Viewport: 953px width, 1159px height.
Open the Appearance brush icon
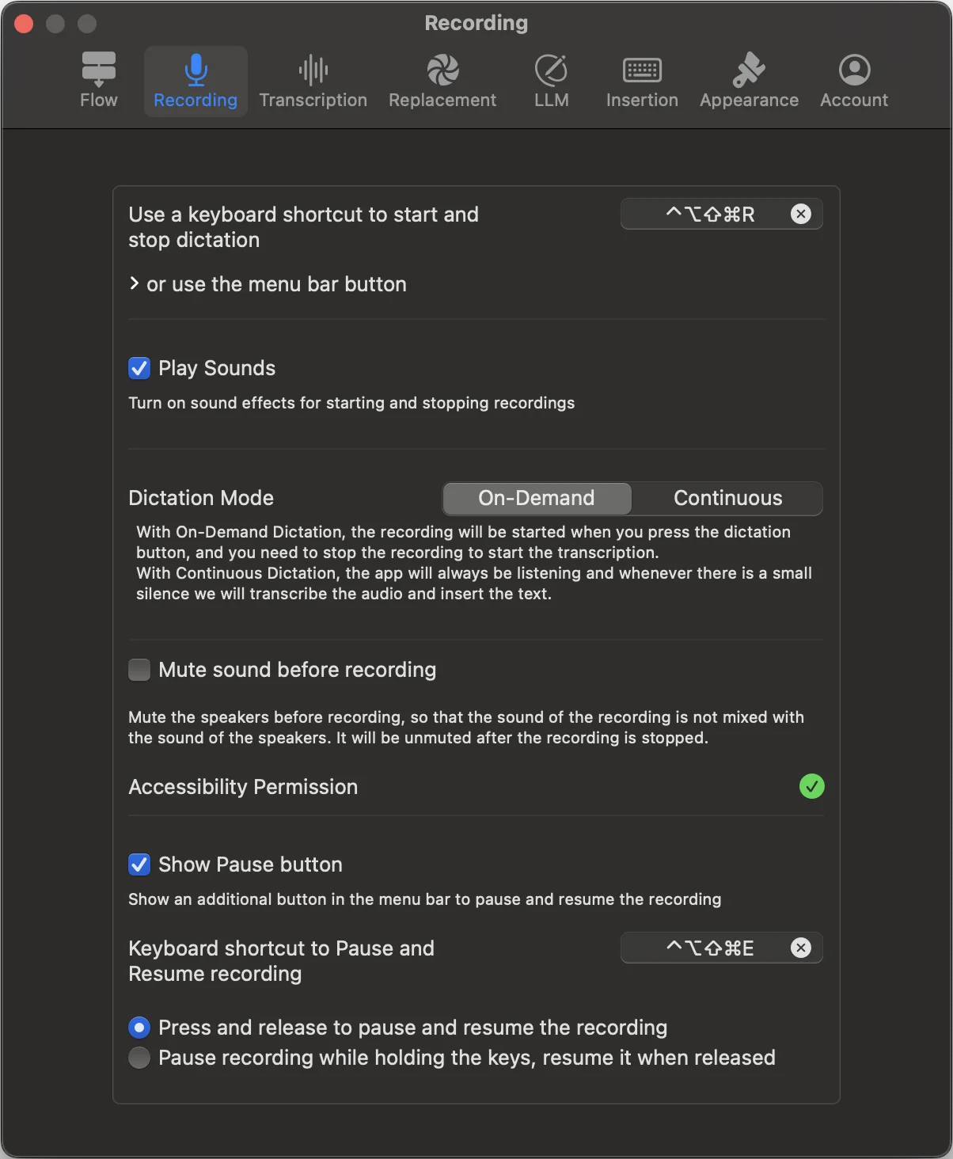(x=749, y=70)
